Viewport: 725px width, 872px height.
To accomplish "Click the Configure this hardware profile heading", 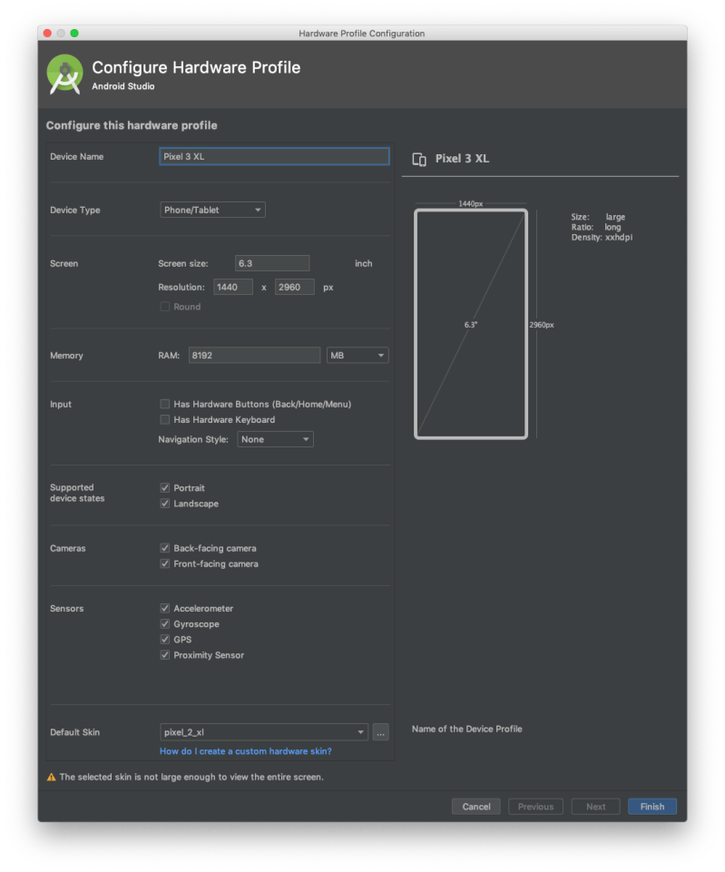I will coord(132,125).
